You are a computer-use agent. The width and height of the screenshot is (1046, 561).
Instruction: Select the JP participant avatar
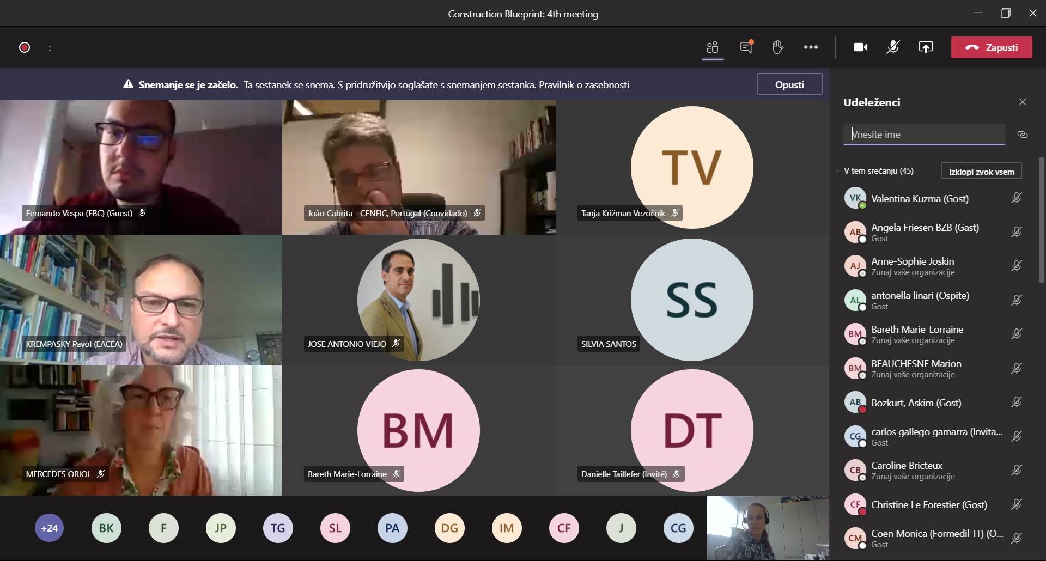point(221,528)
